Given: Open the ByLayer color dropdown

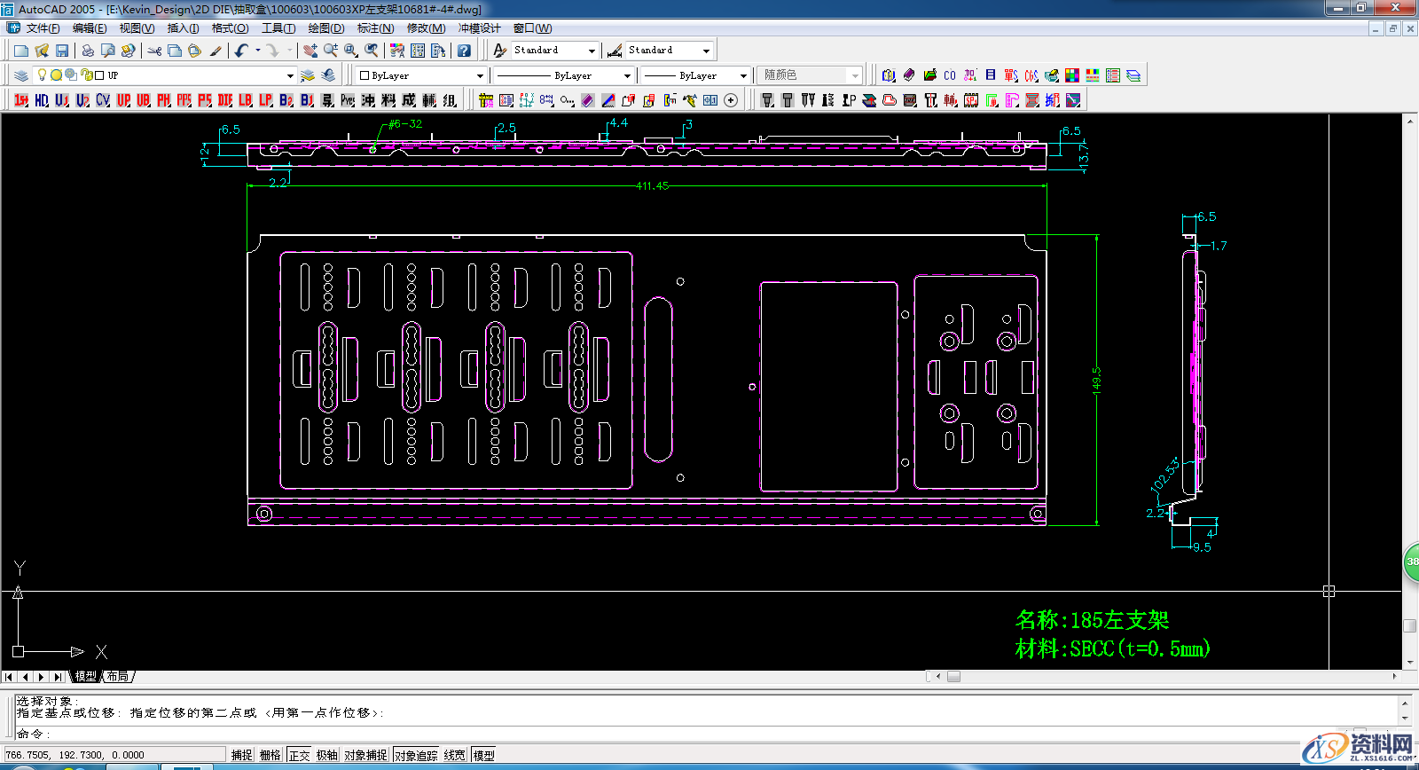Looking at the screenshot, I should [x=480, y=75].
